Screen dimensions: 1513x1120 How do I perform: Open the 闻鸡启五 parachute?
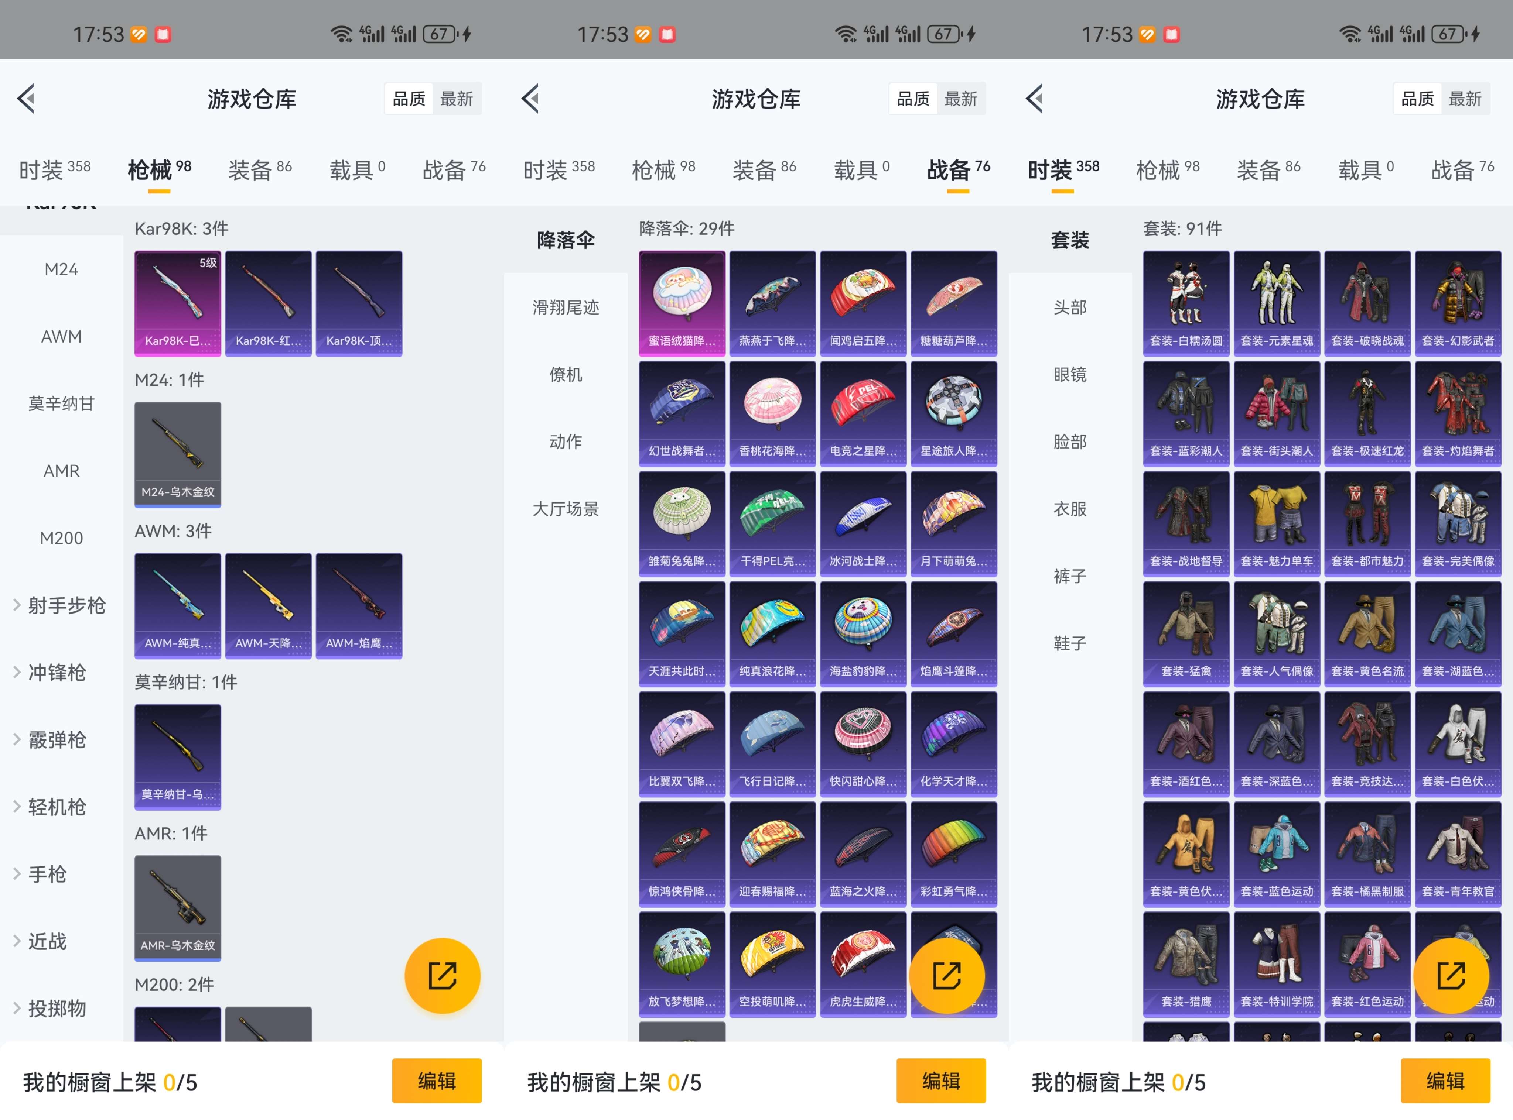click(863, 303)
